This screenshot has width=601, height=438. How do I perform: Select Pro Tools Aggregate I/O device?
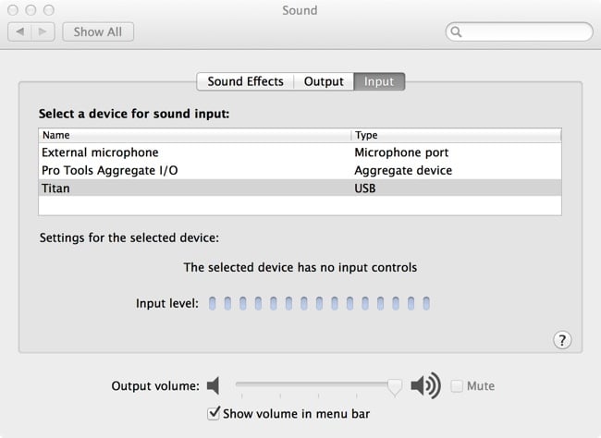point(300,170)
